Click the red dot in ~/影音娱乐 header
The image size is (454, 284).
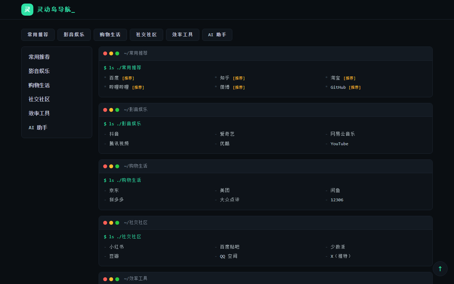(105, 110)
